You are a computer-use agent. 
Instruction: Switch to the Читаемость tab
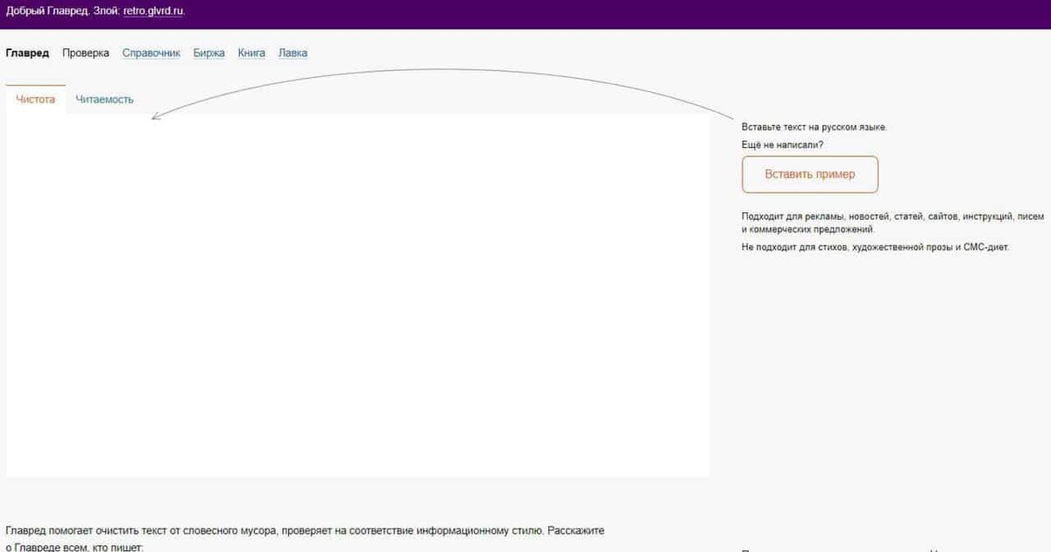pyautogui.click(x=104, y=99)
